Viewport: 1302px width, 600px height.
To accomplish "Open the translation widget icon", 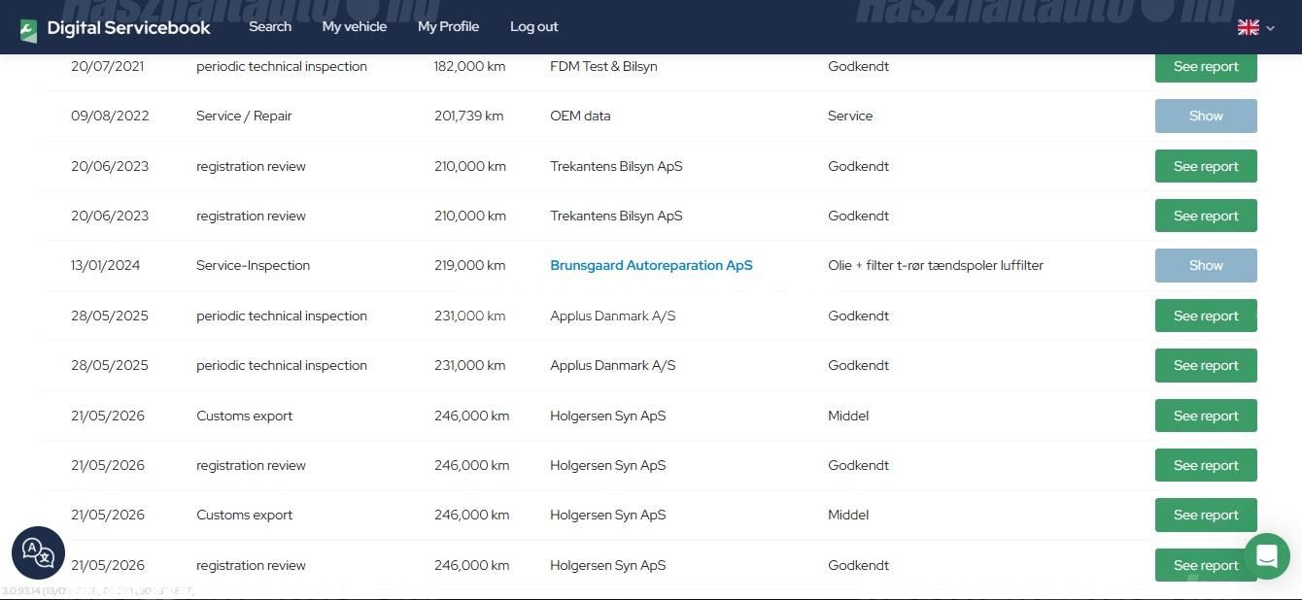I will [38, 552].
